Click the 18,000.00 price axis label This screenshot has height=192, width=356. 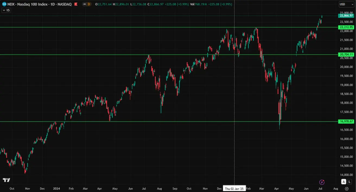[346, 103]
